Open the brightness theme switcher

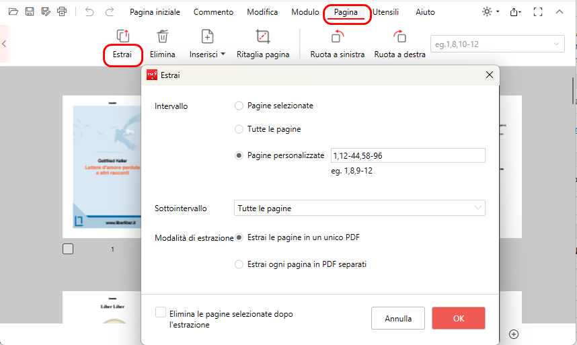(490, 12)
